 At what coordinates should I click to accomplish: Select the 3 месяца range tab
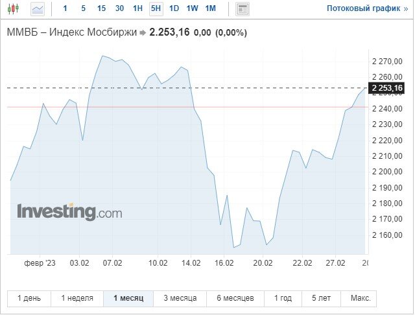(x=180, y=298)
